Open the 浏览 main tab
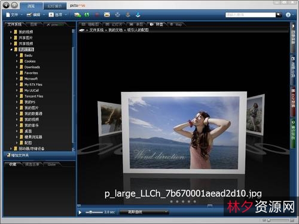Screen dimensions: 299x224 (x=31, y=6)
